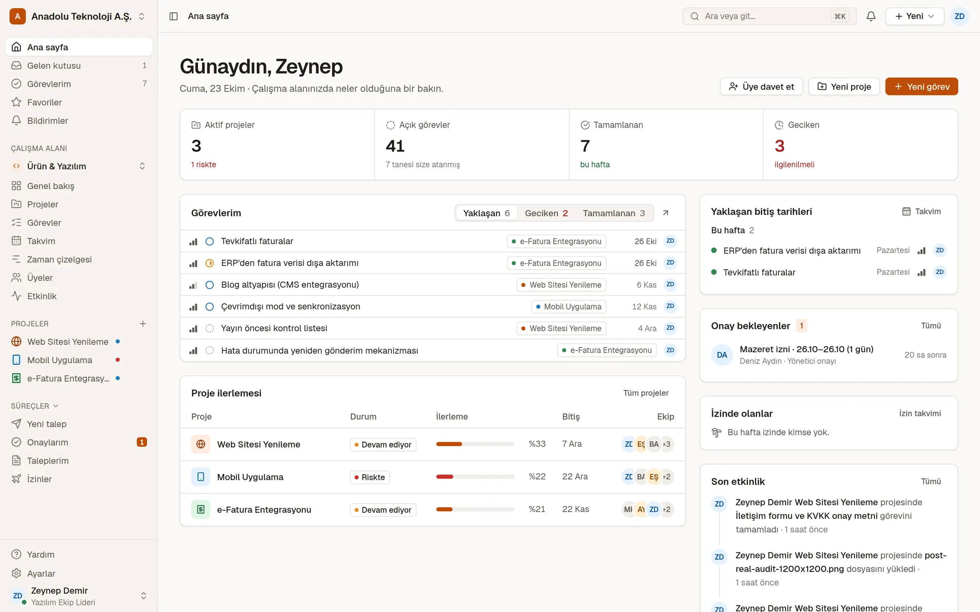Toggle Yayın öncesi kontrol listesi status circle
Viewport: 980px width, 612px height.
(x=209, y=328)
